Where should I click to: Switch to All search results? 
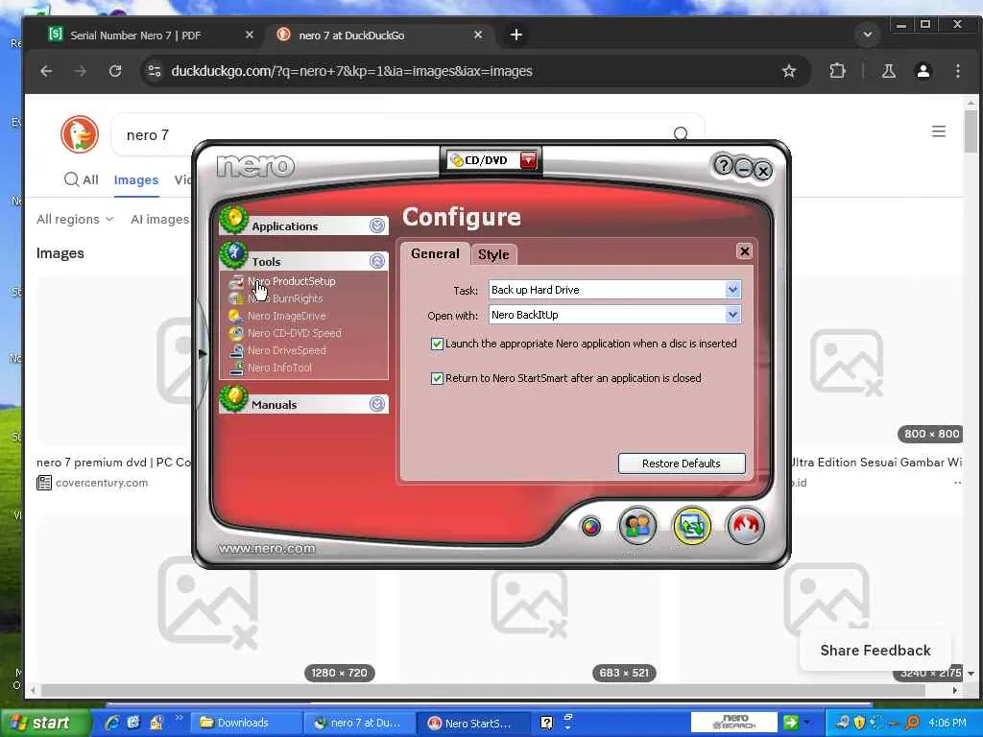pos(82,179)
